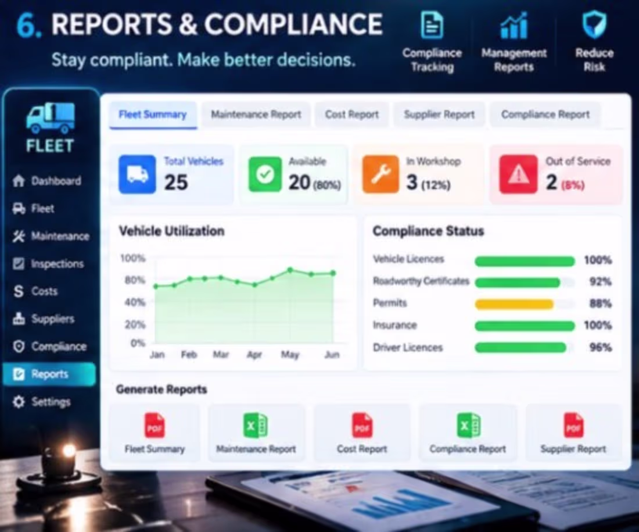Click the 92% Roadworthy Certificates value
639x532 pixels.
tap(600, 281)
